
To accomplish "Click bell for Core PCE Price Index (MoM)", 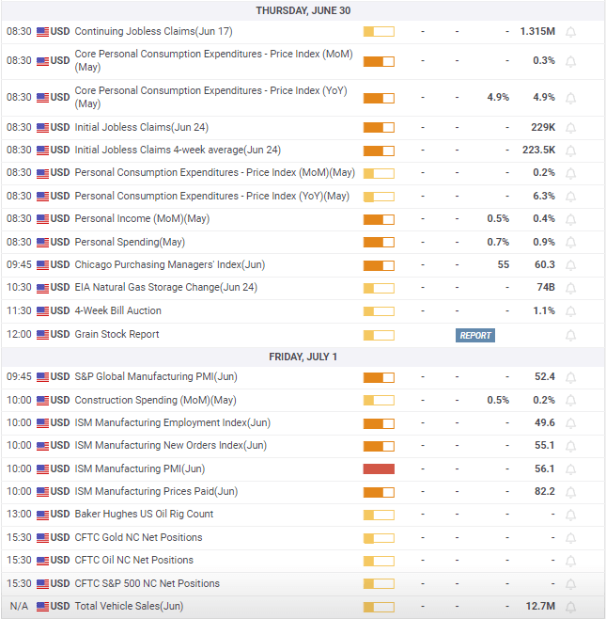I will pos(570,61).
